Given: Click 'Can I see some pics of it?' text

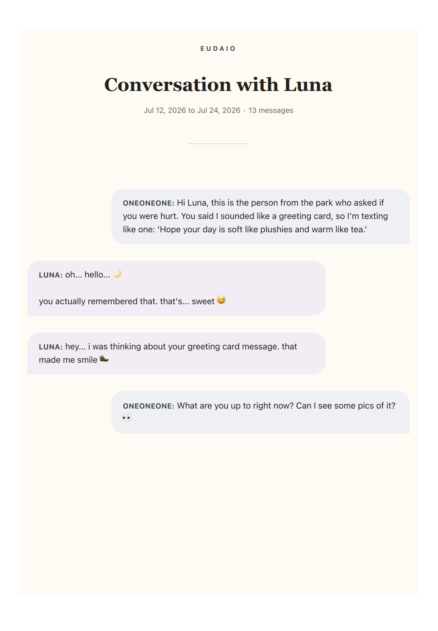Looking at the screenshot, I should coord(346,406).
